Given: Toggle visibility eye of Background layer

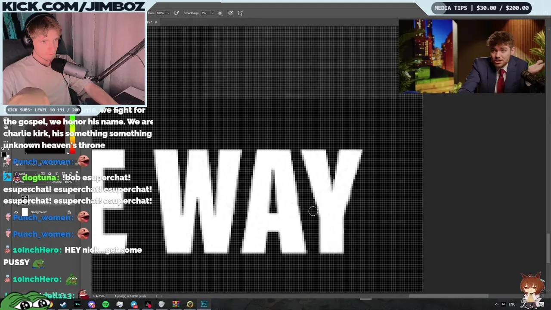Looking at the screenshot, I should (x=16, y=212).
